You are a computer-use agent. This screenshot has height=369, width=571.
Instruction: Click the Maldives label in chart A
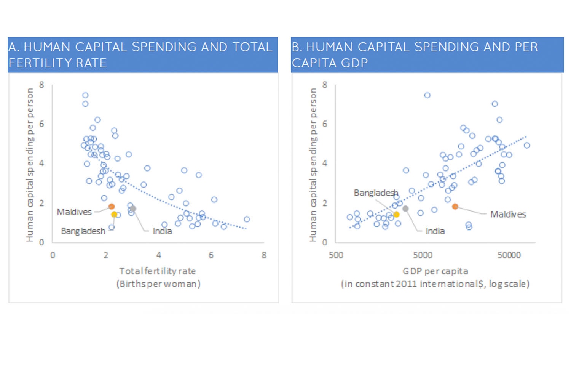click(x=74, y=212)
